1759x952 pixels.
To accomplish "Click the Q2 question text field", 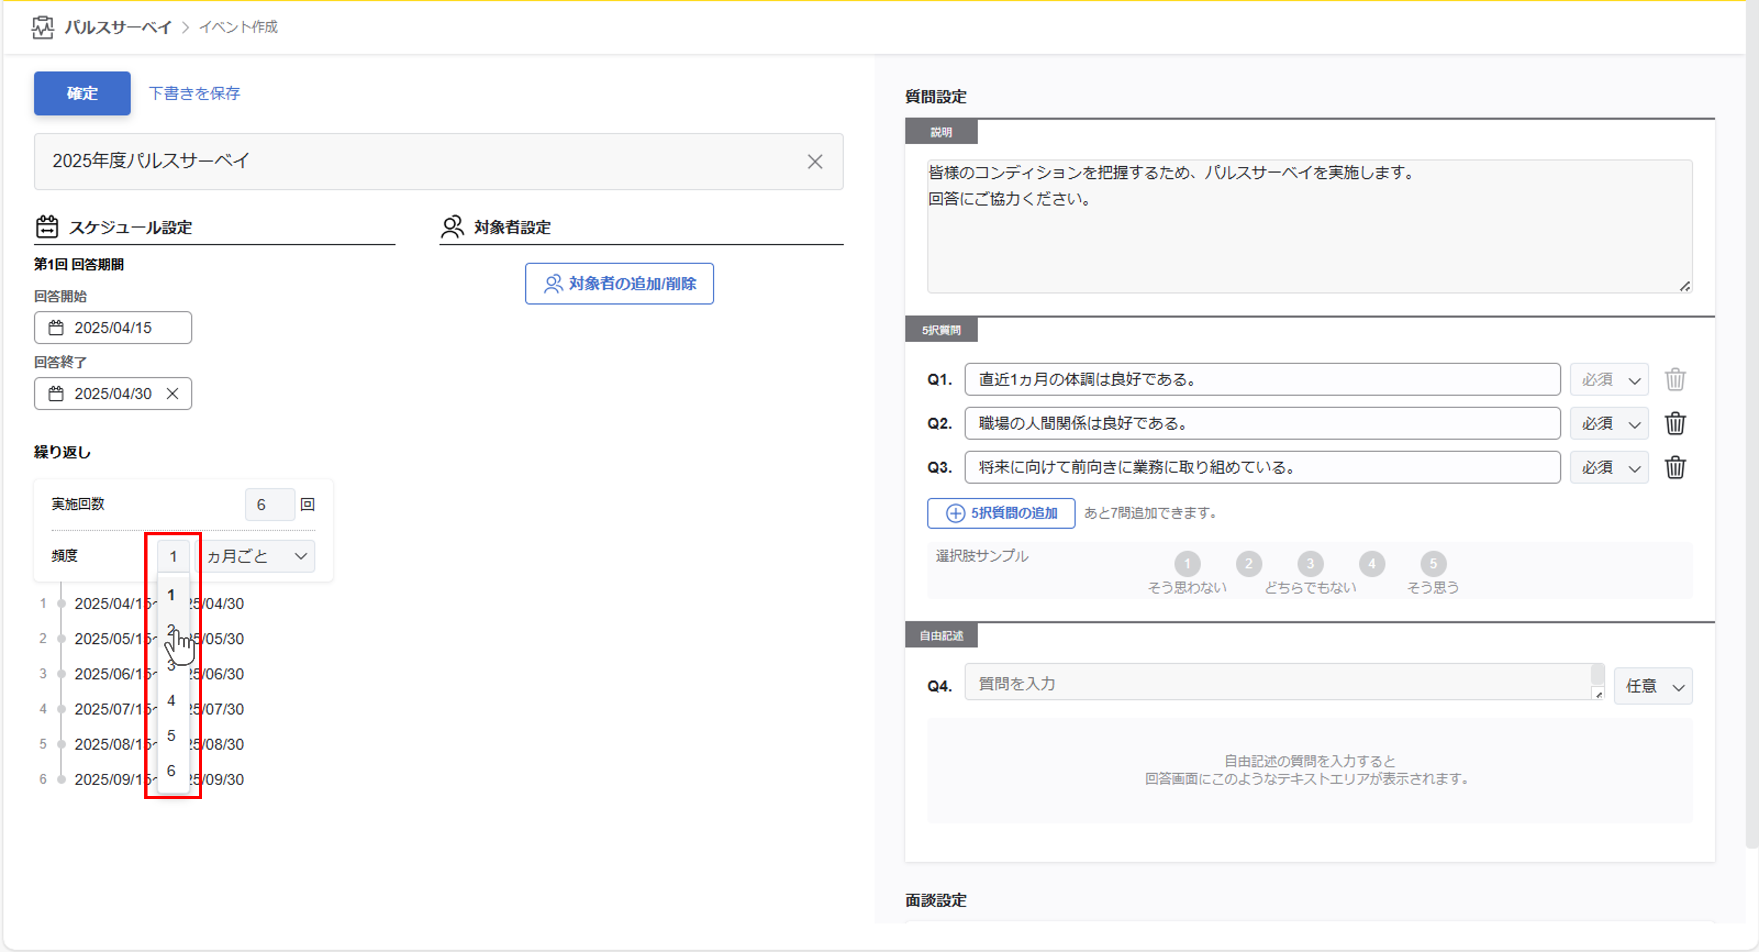I will tap(1262, 424).
